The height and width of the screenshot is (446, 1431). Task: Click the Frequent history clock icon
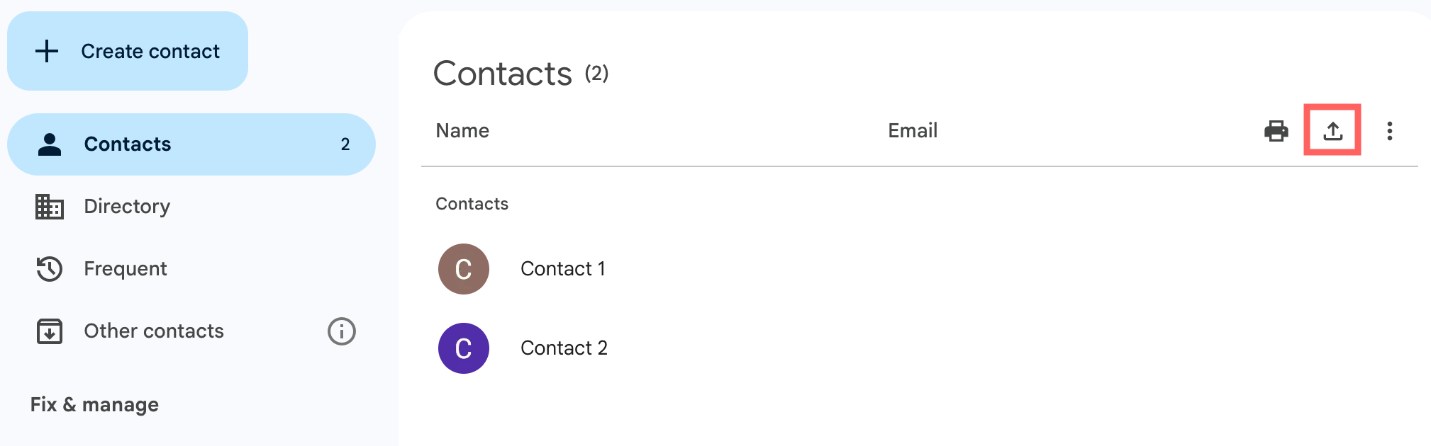coord(50,269)
